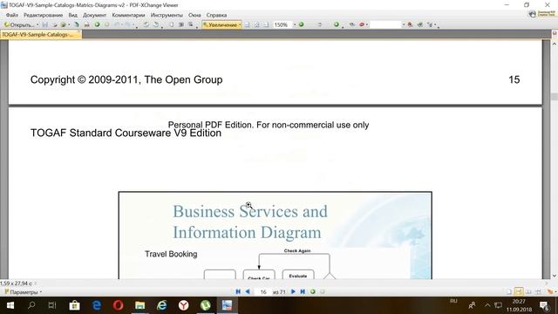Open the Параметры button in status bar
558x314 pixels.
click(23, 292)
